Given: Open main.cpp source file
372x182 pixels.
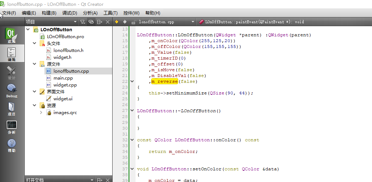Looking at the screenshot, I should point(63,78).
